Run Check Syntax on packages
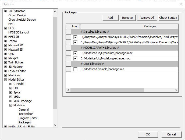This screenshot has width=185, height=140. point(168,18)
